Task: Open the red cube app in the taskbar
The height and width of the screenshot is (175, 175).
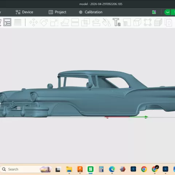Action: pos(122,169)
